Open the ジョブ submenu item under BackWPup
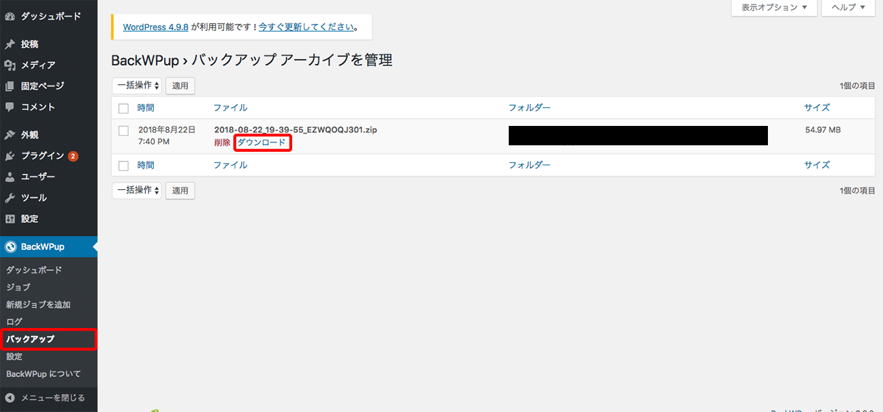Image resolution: width=883 pixels, height=412 pixels. click(x=18, y=287)
